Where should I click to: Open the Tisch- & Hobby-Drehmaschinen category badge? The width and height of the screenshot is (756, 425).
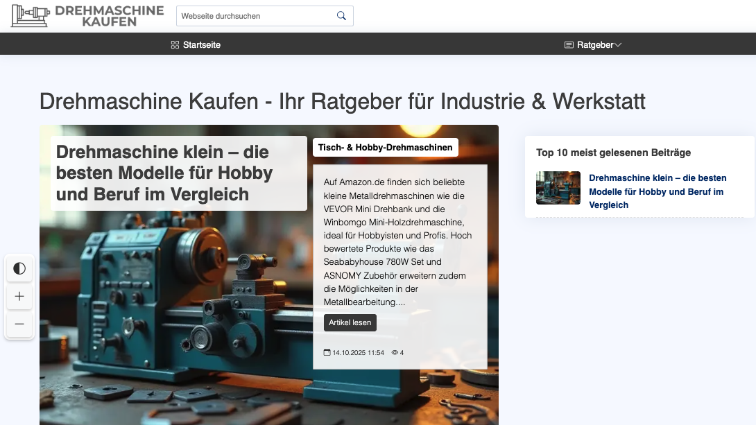(385, 147)
